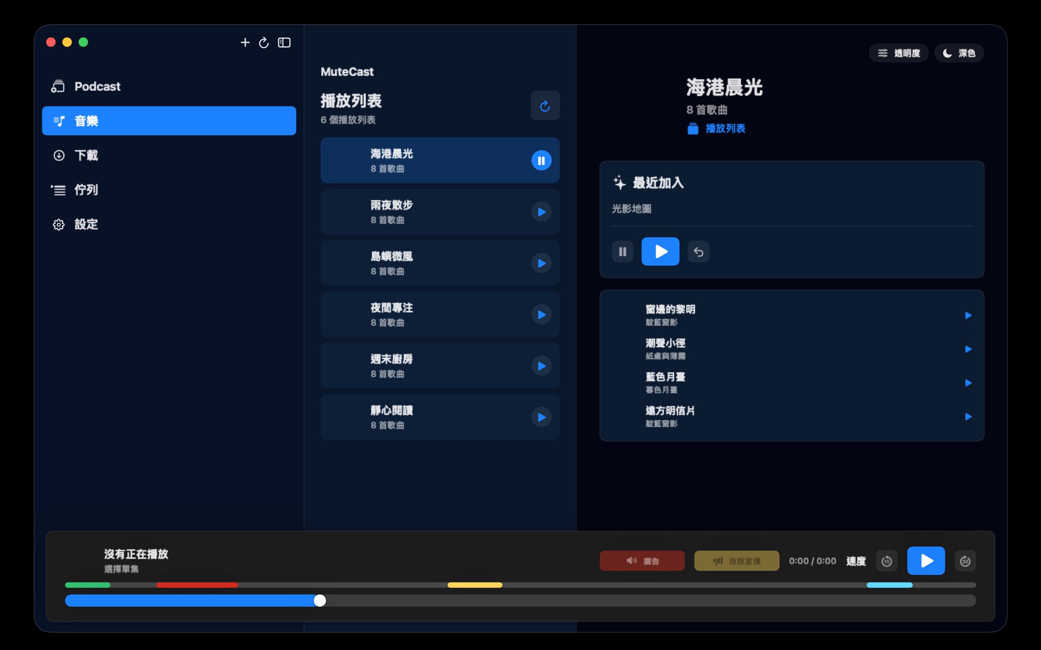Click the cyan segment on timeline
This screenshot has width=1041, height=650.
coord(889,585)
